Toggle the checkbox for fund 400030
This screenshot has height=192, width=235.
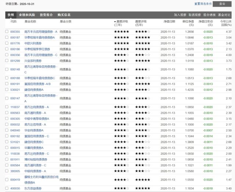tap(7, 188)
